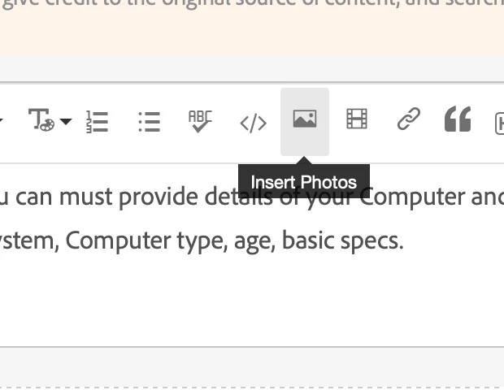Screen dimensions: 504x390
Task: Click the 'Insert Photos' tooltip label
Action: 304,182
